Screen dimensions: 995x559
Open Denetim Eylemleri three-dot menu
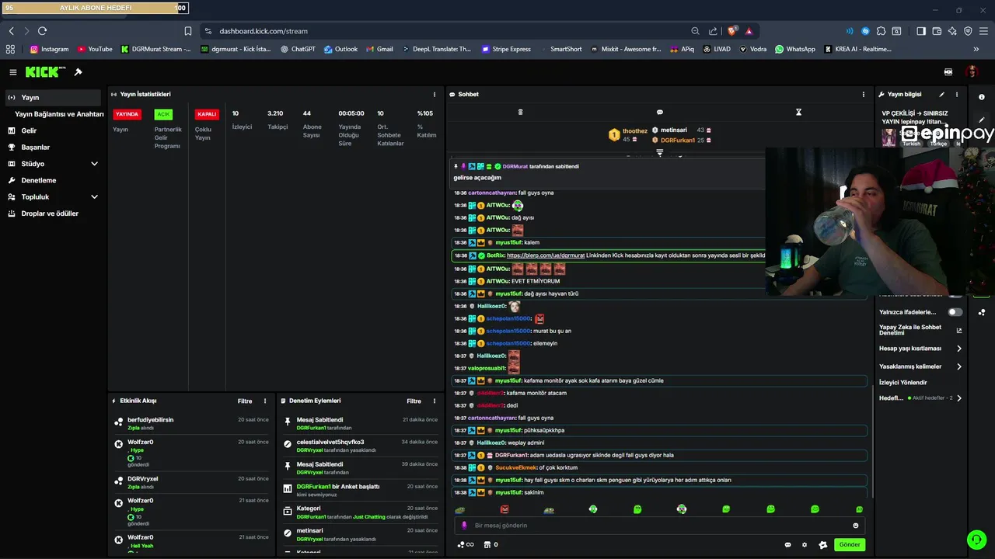pyautogui.click(x=435, y=401)
